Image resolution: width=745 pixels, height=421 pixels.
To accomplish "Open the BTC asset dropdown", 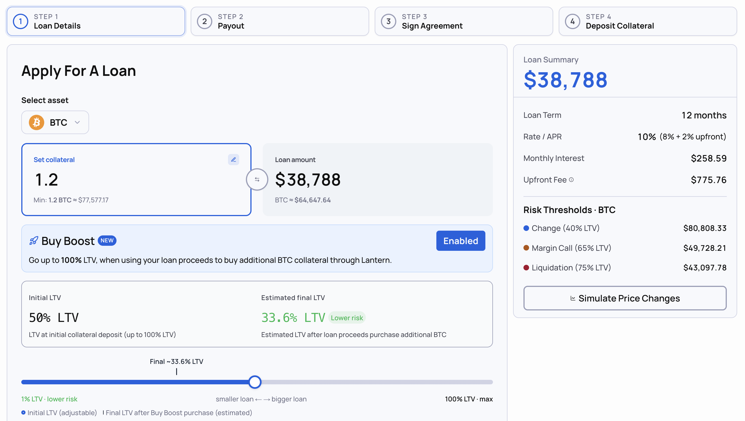I will point(55,122).
